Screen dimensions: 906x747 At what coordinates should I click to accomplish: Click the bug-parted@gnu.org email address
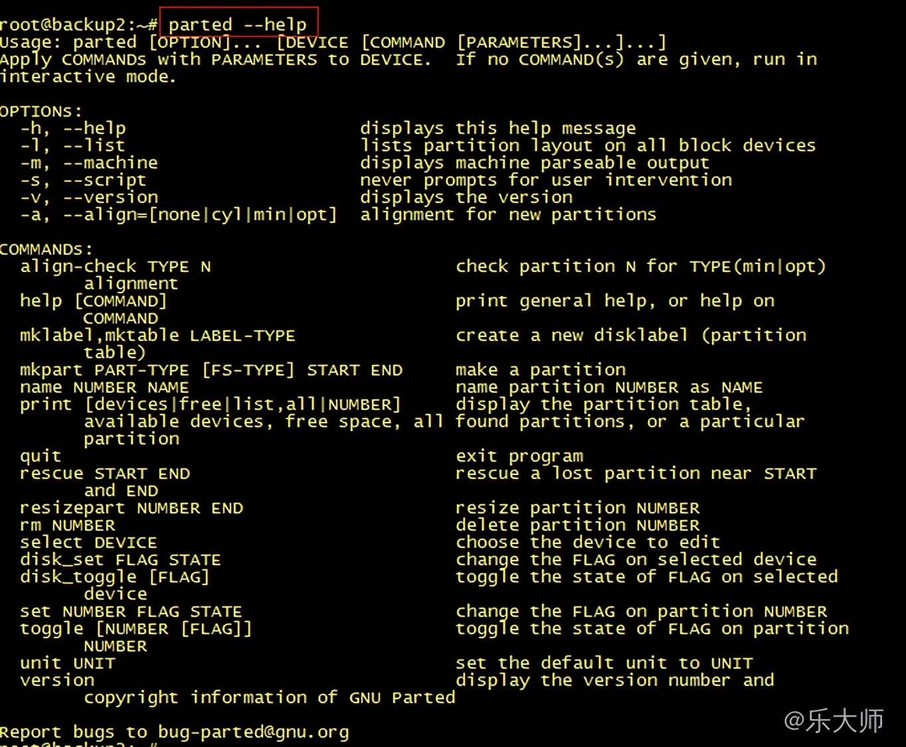[253, 732]
